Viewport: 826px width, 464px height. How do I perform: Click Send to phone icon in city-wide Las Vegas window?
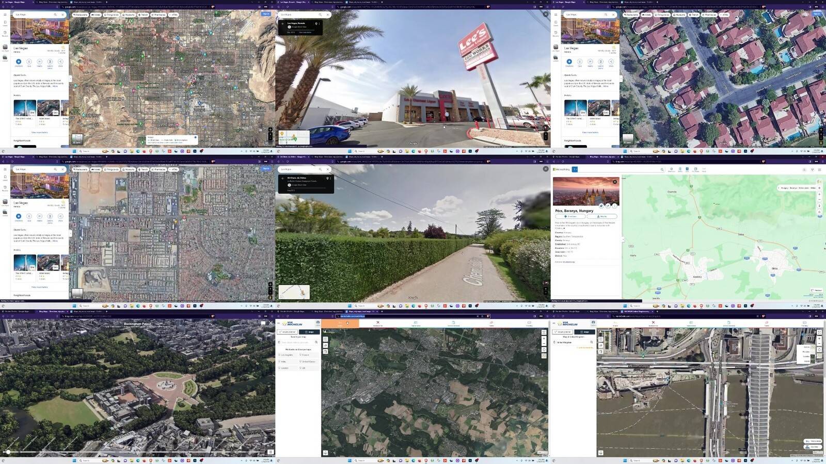[x=50, y=62]
